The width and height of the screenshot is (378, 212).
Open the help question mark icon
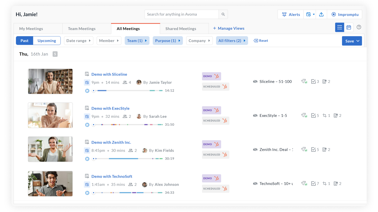359,27
